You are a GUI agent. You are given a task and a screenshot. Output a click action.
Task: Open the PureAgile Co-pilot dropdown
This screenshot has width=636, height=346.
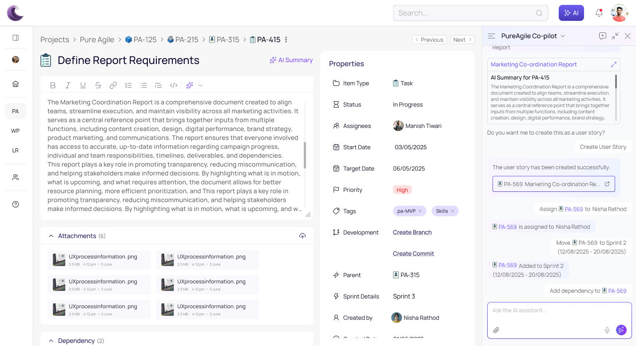[563, 36]
